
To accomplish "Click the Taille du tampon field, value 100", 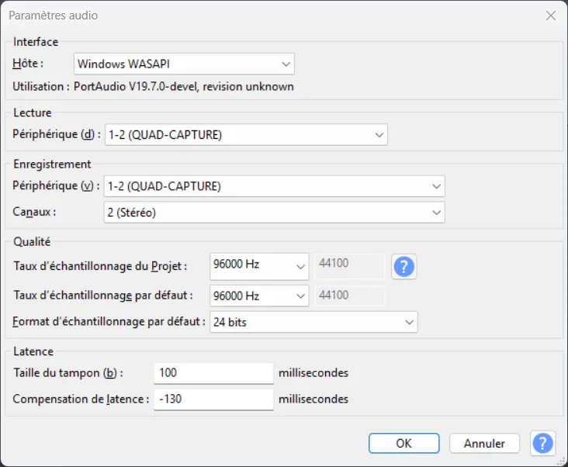I will (213, 373).
